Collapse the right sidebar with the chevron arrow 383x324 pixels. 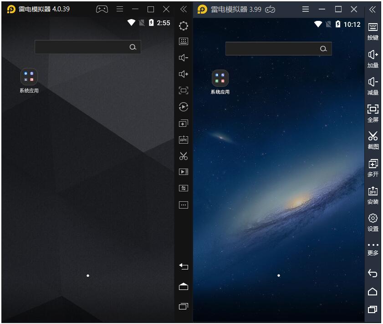click(373, 9)
